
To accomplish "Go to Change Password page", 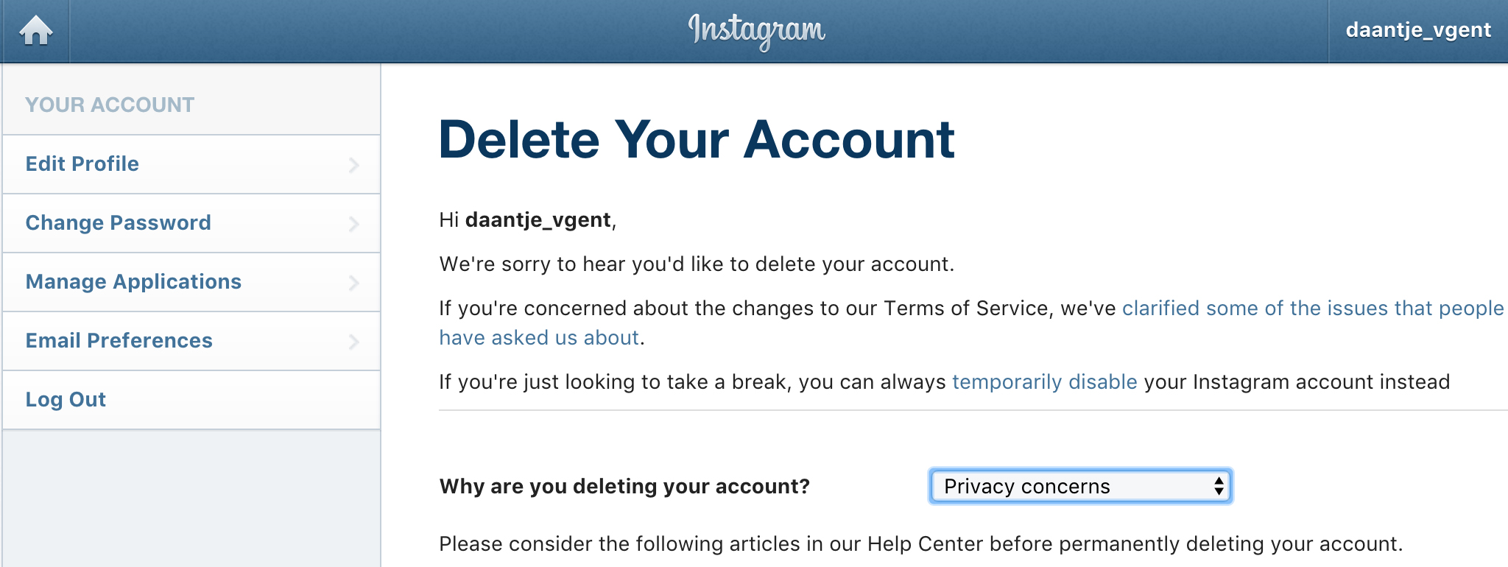I will coord(118,222).
